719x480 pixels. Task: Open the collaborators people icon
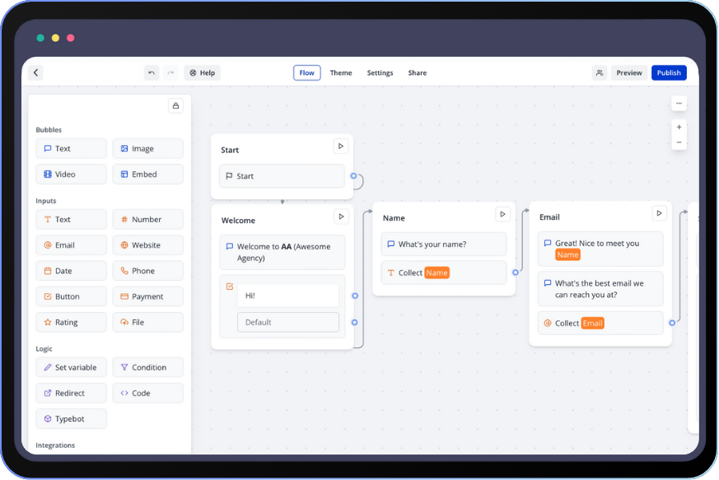[600, 72]
